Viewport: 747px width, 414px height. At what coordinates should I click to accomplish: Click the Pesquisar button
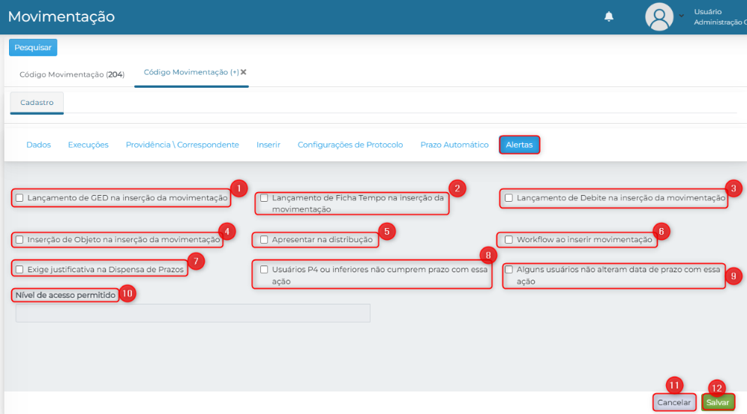coord(33,48)
